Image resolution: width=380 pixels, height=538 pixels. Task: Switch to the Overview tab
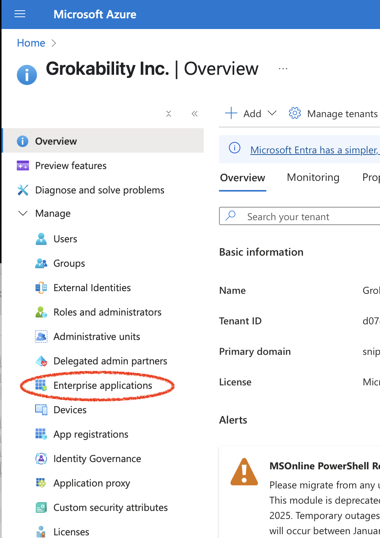pos(243,178)
